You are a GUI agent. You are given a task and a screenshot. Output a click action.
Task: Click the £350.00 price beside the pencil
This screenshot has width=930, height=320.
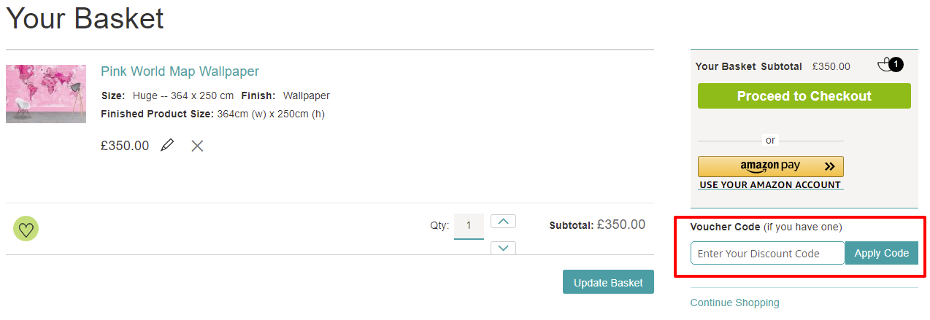coord(125,146)
